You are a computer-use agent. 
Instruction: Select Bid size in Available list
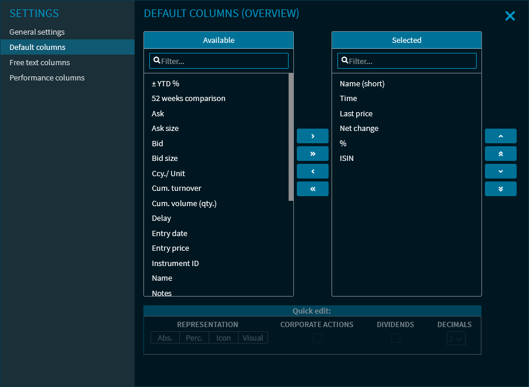[165, 159]
